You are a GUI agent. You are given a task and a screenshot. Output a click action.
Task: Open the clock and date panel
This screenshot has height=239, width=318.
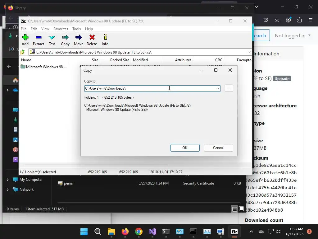295,232
